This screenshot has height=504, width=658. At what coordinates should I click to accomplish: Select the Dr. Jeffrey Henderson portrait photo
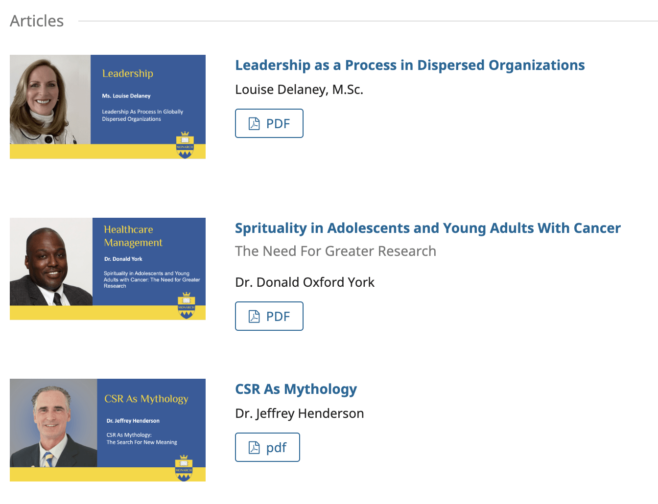[x=53, y=423]
